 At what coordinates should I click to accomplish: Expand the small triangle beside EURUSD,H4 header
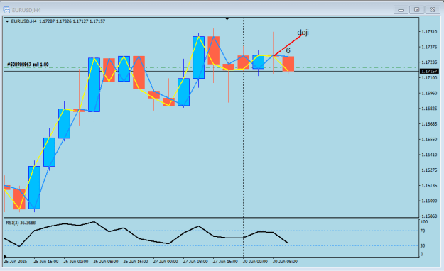pyautogui.click(x=7, y=21)
